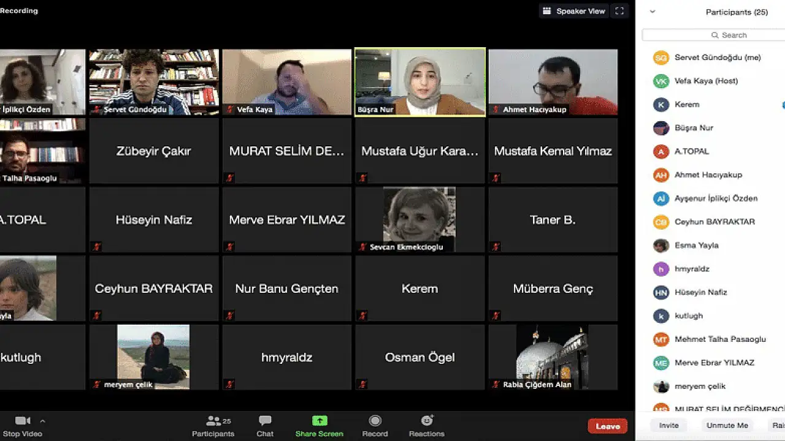The width and height of the screenshot is (785, 441).
Task: Click the Invite button
Action: (668, 425)
